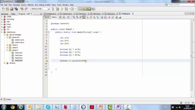The width and height of the screenshot is (195, 110).
Task: Click the Find Next Occurrence icon
Action: tap(80, 17)
